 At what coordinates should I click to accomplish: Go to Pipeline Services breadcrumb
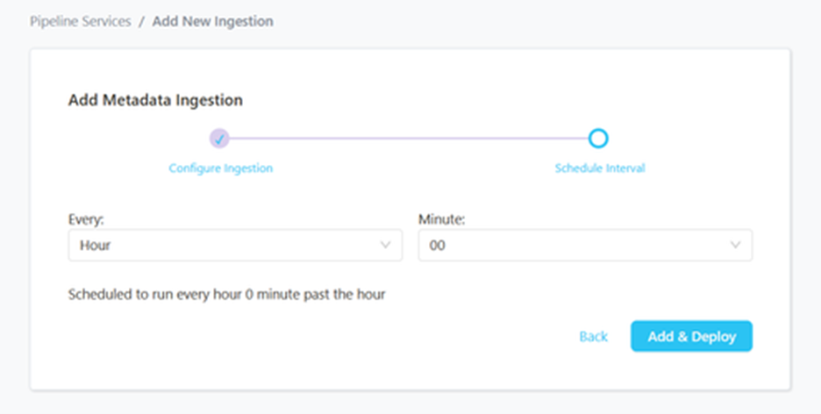(80, 21)
